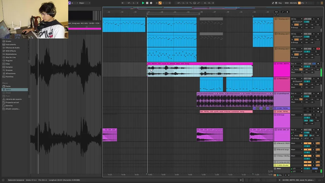Image resolution: width=325 pixels, height=183 pixels.
Task: Toggle track 8 activator button
Action: [307, 34]
